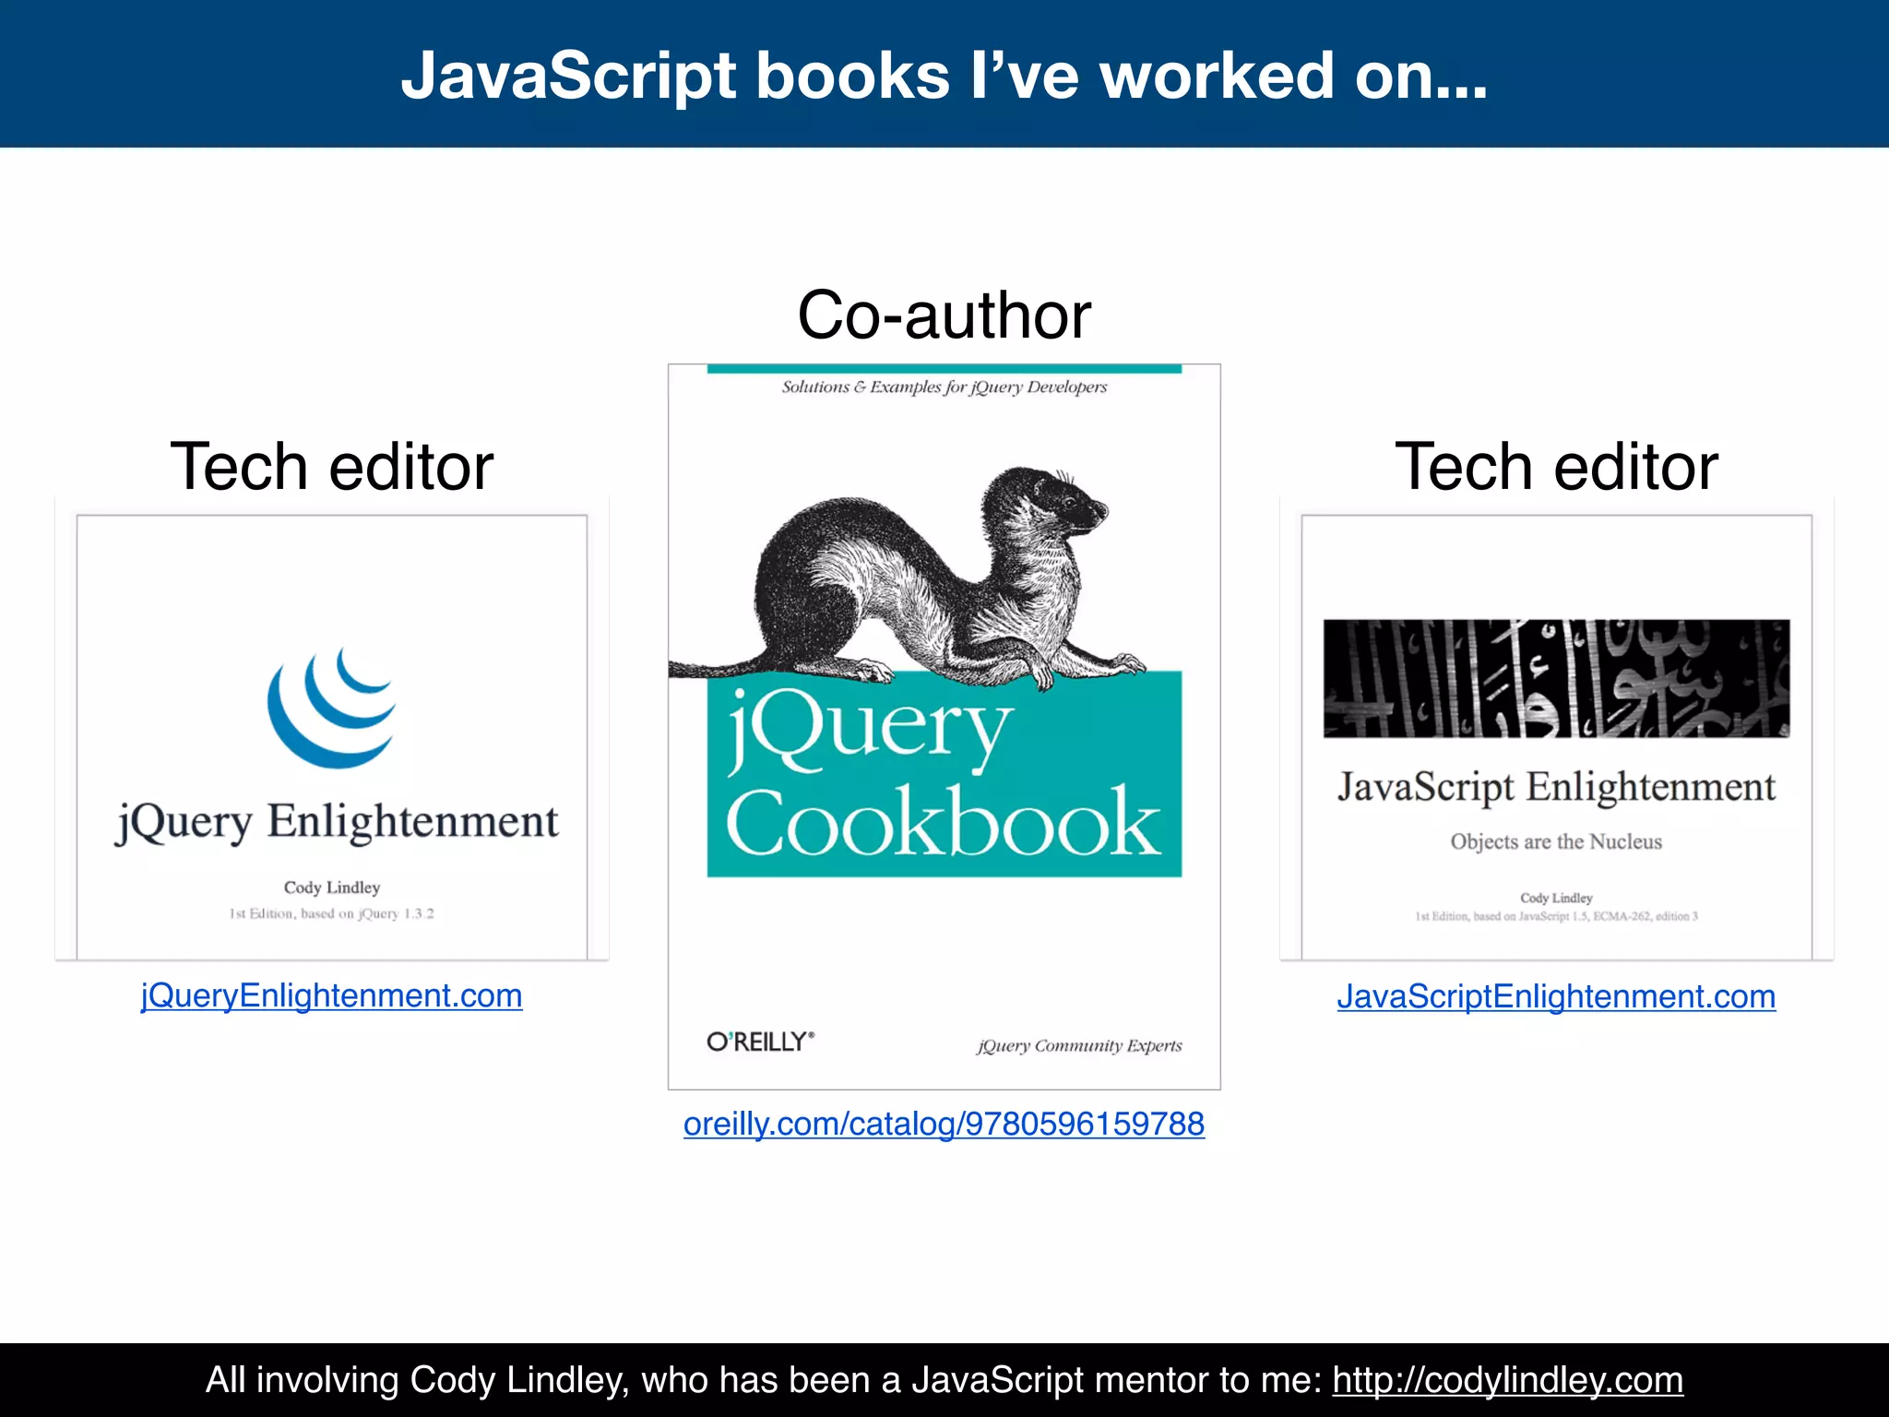Open the JavaScriptEnlightenment.com link
The height and width of the screenshot is (1417, 1889).
click(1556, 996)
